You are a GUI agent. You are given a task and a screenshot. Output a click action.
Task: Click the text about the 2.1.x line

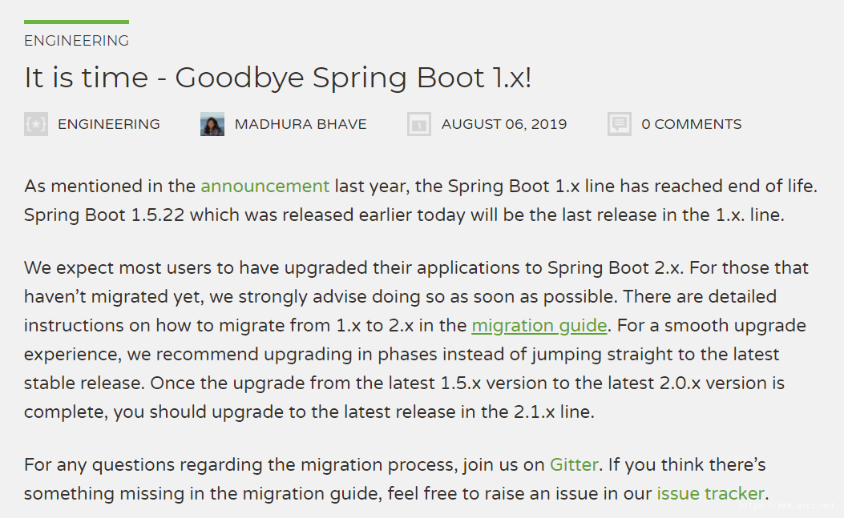[309, 412]
